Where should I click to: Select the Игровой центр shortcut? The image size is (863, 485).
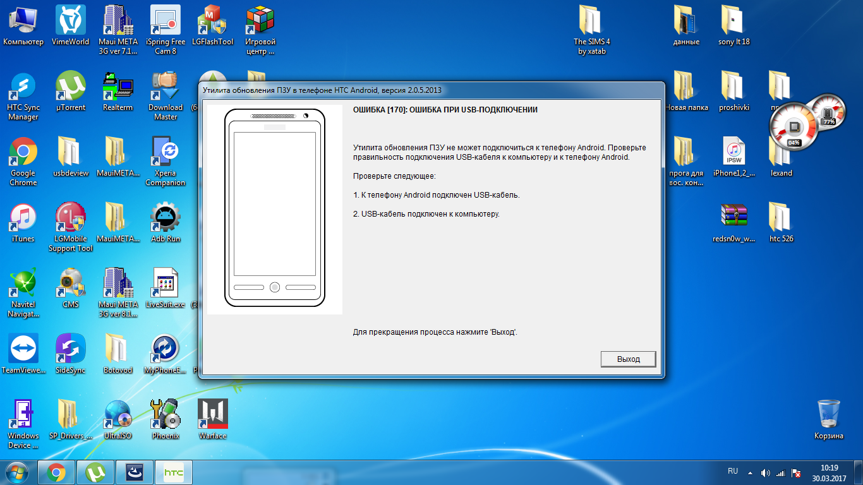pyautogui.click(x=260, y=30)
